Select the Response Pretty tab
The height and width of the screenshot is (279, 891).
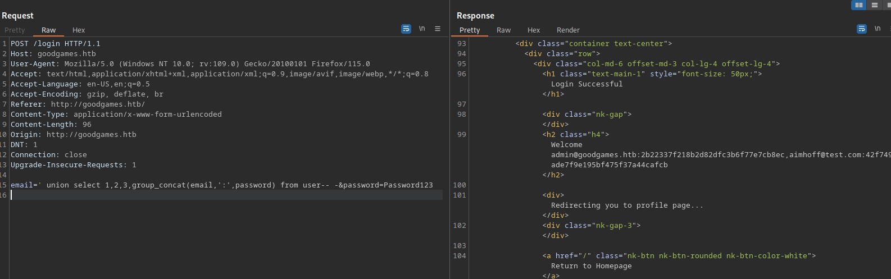[x=470, y=30]
